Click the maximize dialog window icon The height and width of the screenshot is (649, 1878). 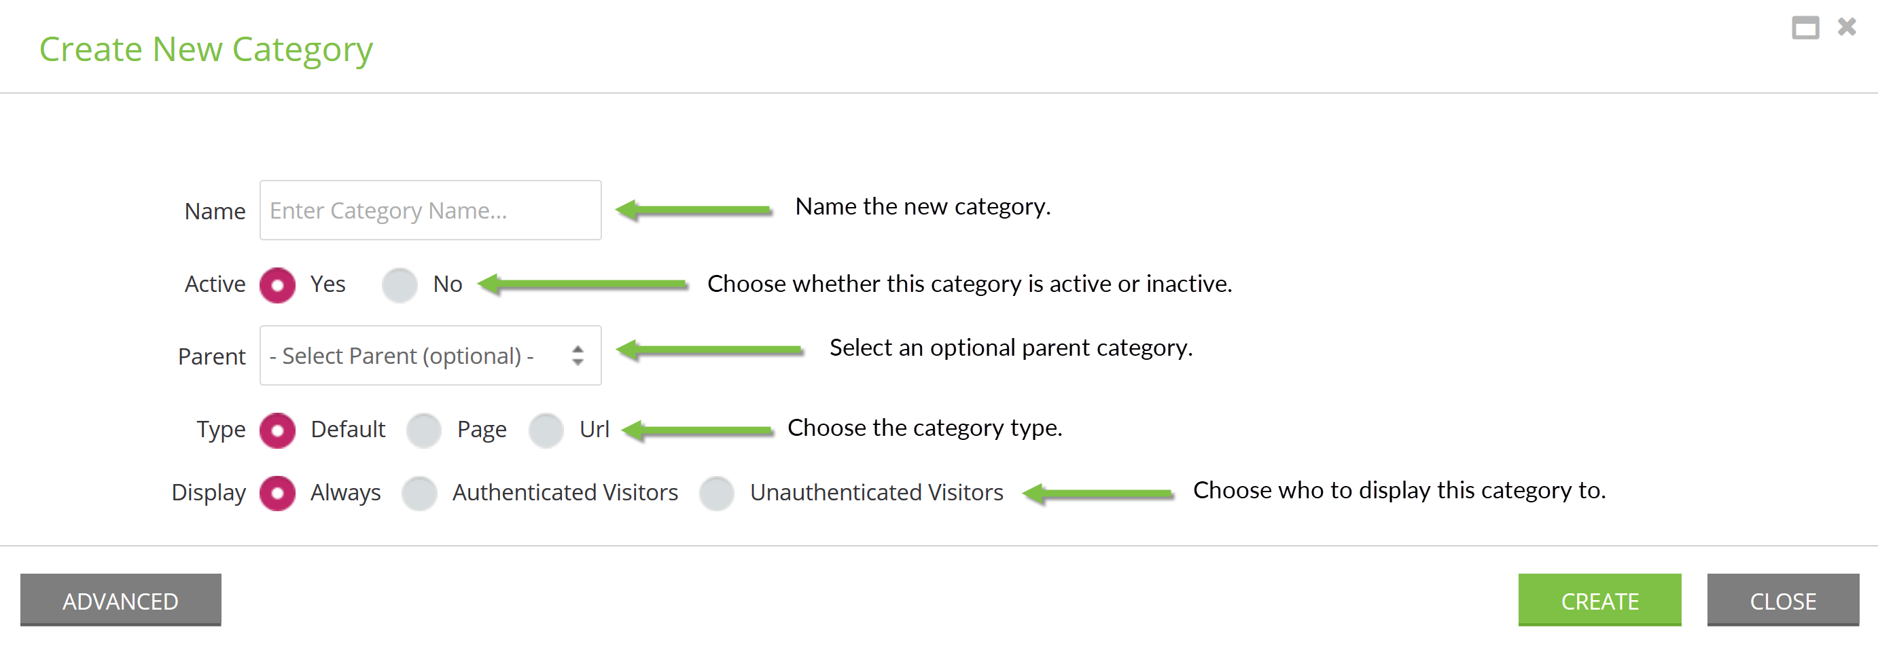click(1805, 28)
